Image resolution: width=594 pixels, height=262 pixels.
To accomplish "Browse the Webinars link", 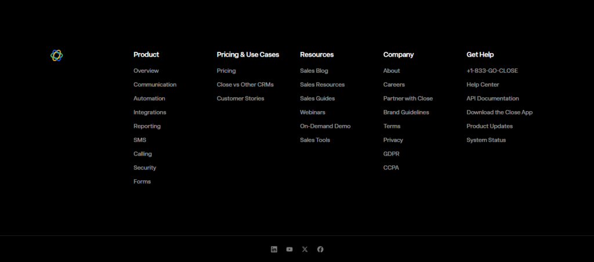I will 313,112.
